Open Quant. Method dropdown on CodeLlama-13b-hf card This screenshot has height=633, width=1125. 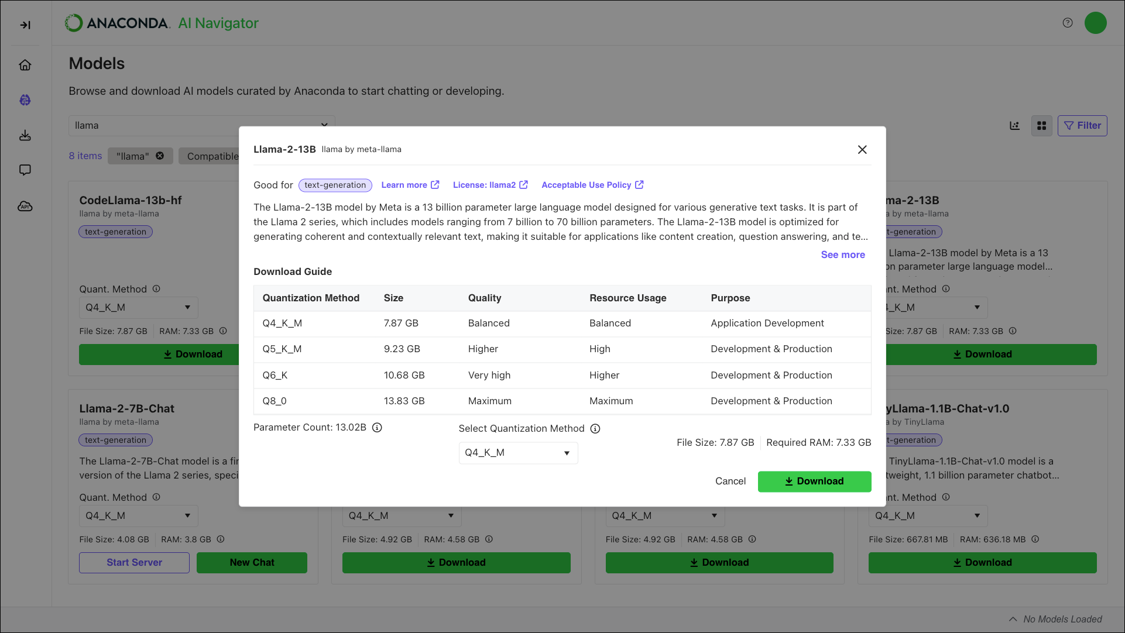point(139,308)
